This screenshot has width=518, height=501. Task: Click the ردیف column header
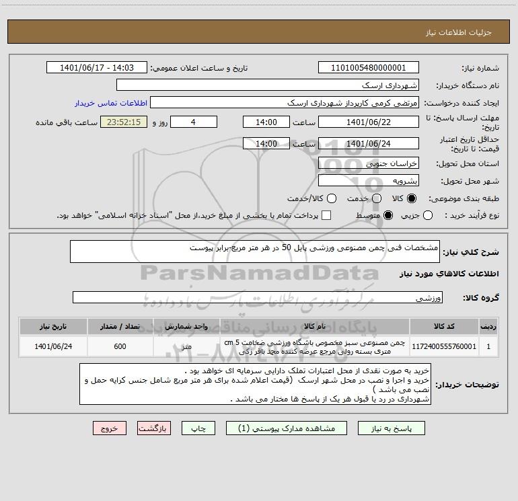[x=488, y=326]
